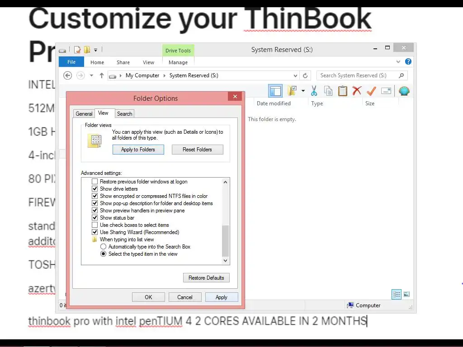Select Automatically type into the Search Box
The width and height of the screenshot is (463, 347).
coord(104,246)
